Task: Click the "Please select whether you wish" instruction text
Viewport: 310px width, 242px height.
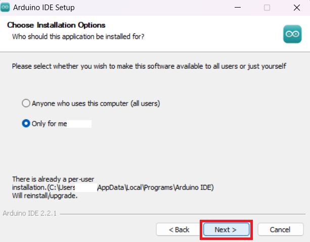Action: pos(149,66)
